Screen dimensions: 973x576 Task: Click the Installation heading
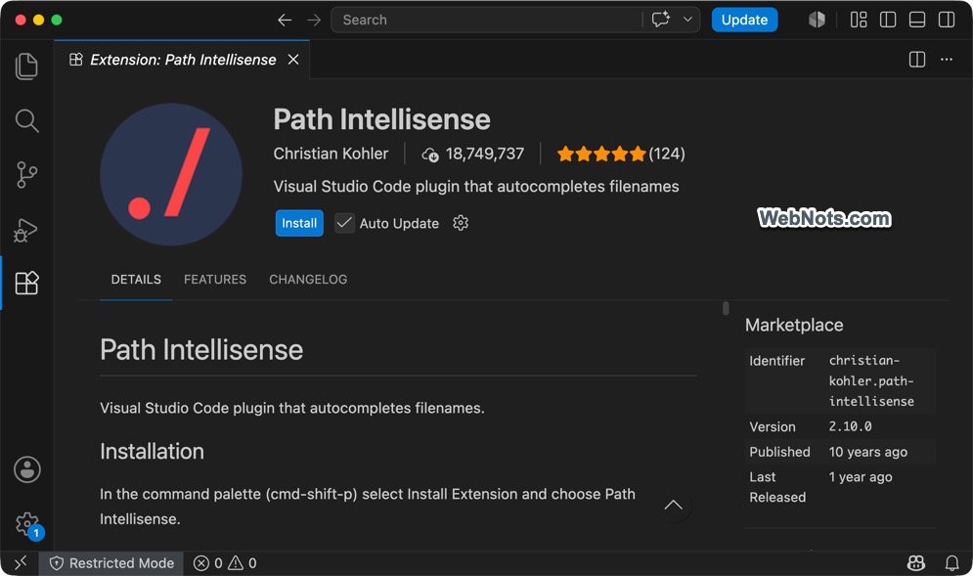point(152,451)
